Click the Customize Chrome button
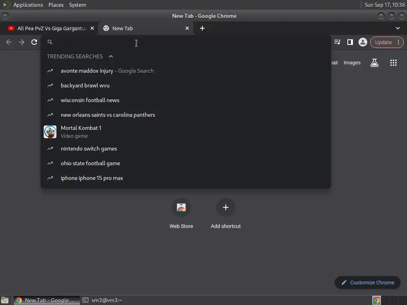Screen dimensions: 407x305 368,282
